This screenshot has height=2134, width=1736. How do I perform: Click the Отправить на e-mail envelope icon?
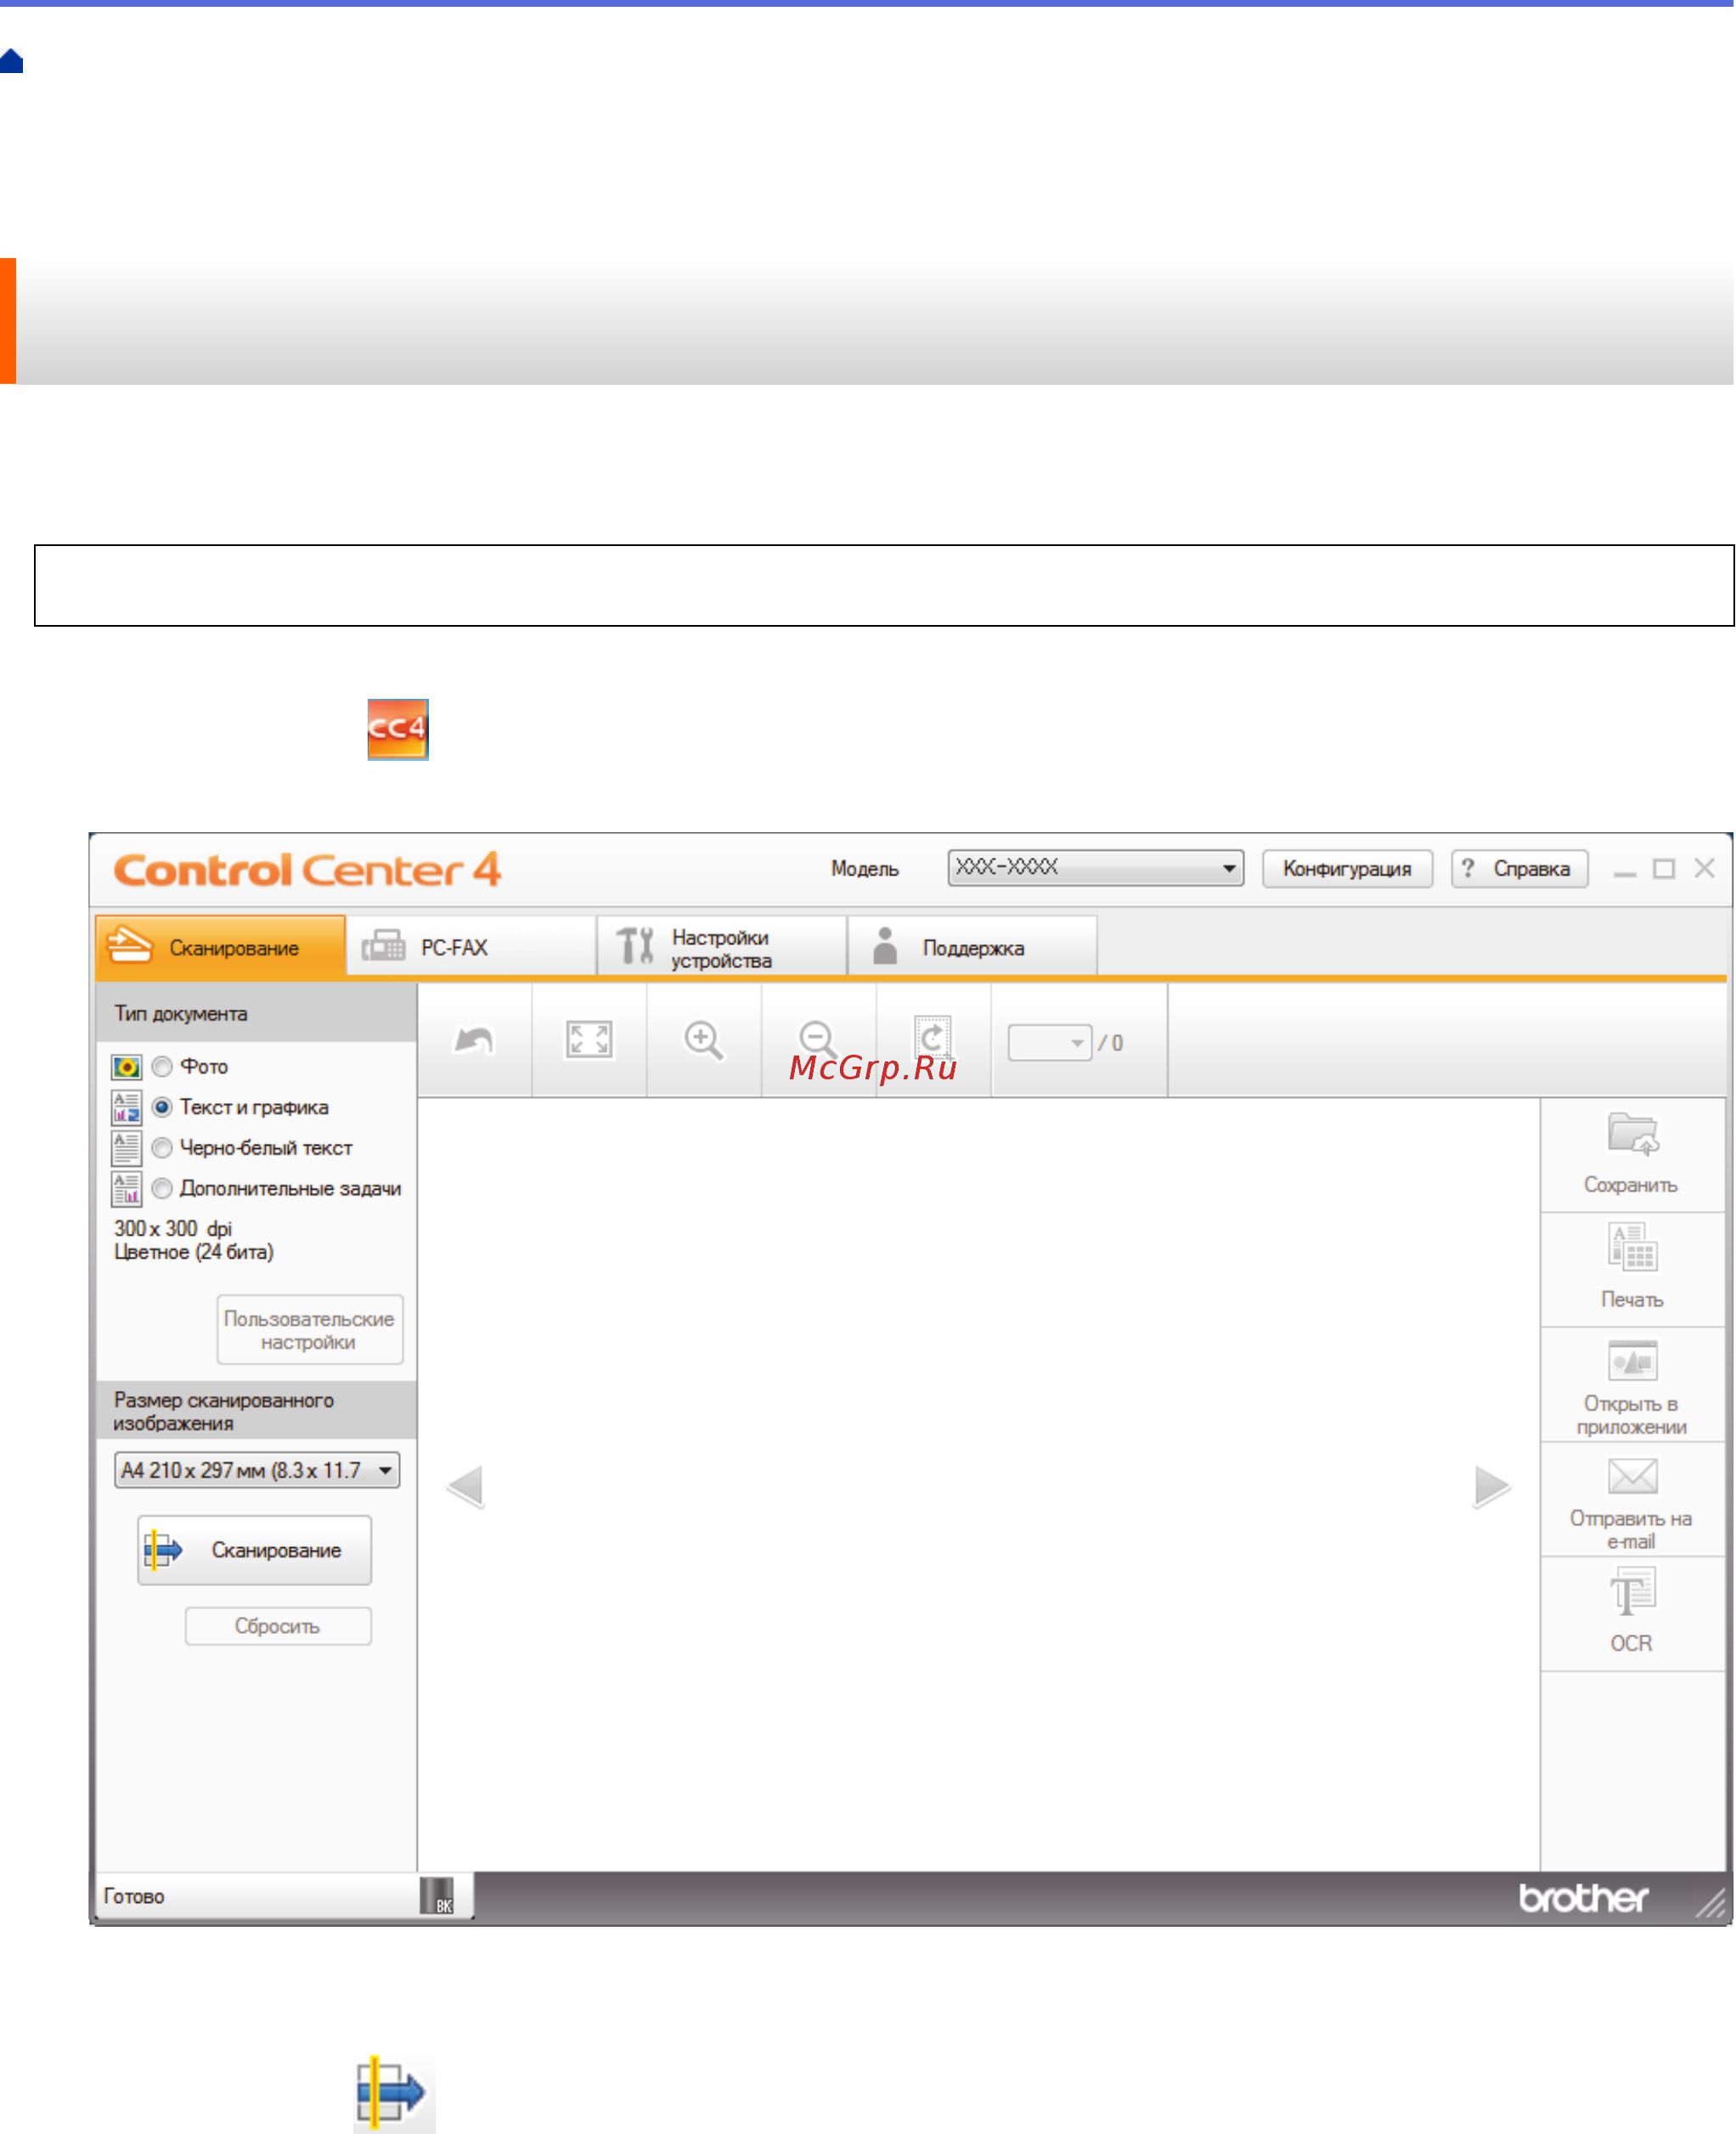(1632, 1476)
